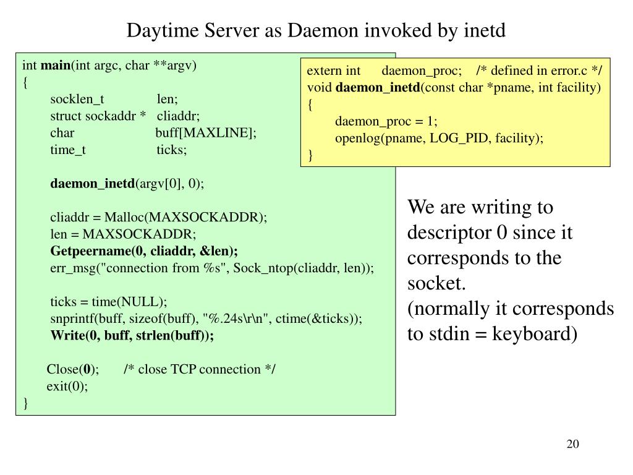This screenshot has height=475, width=633.
Task: Click the note line '(normally it corresponds'
Action: 511,309
